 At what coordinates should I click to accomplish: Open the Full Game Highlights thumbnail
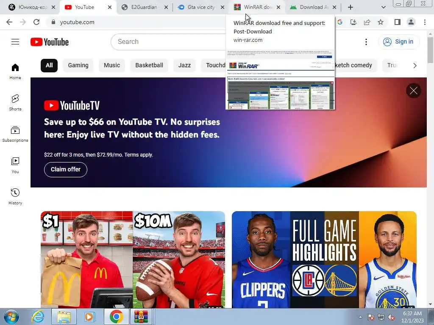point(324,259)
